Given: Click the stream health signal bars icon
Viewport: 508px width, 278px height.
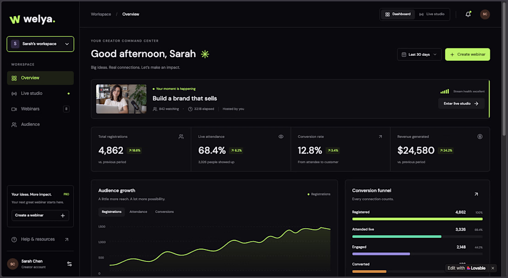Looking at the screenshot, I should pyautogui.click(x=444, y=91).
